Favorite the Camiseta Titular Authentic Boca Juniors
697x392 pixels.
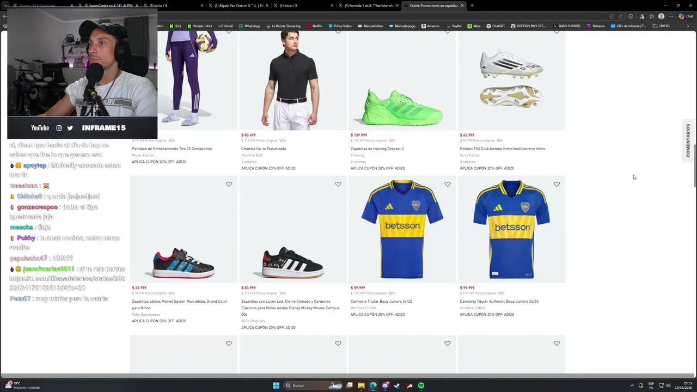[x=557, y=184]
